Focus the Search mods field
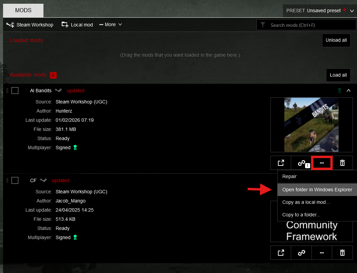This screenshot has height=273, width=357. [306, 25]
